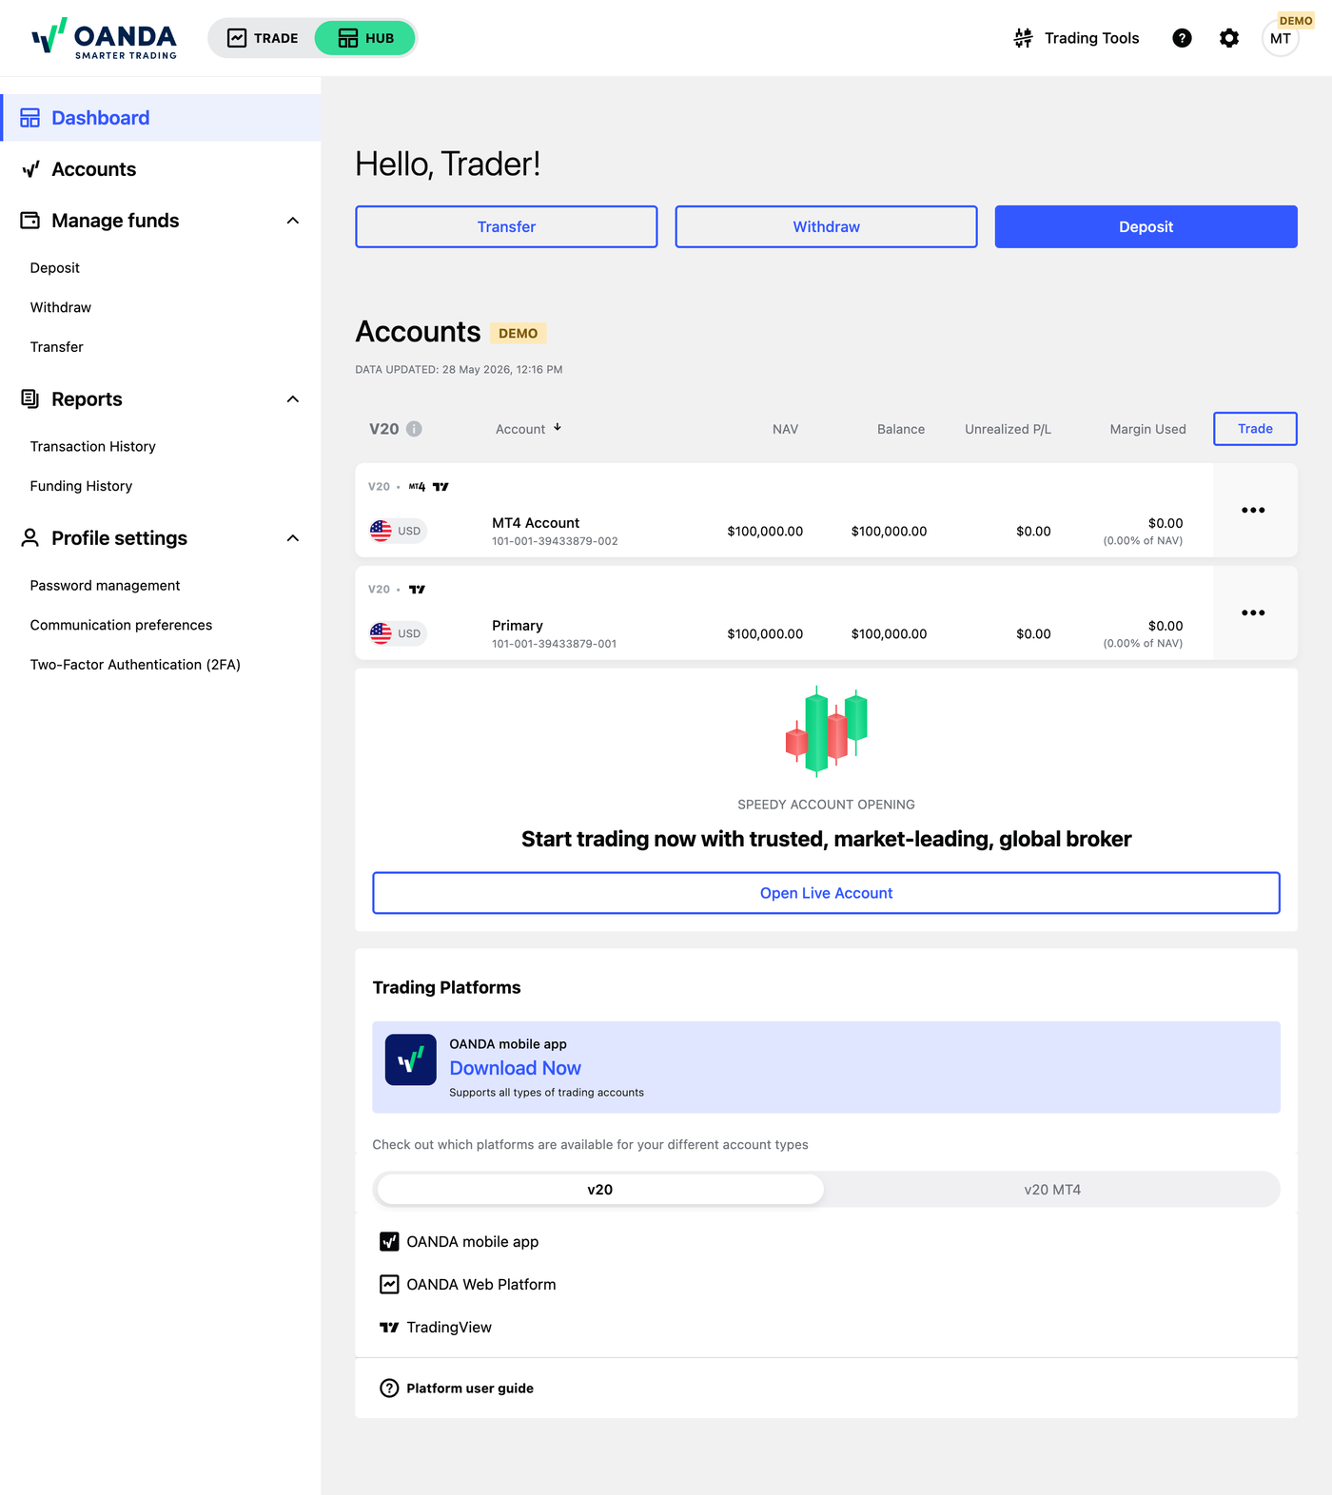Click the Open Live Account button
This screenshot has width=1332, height=1495.
826,893
